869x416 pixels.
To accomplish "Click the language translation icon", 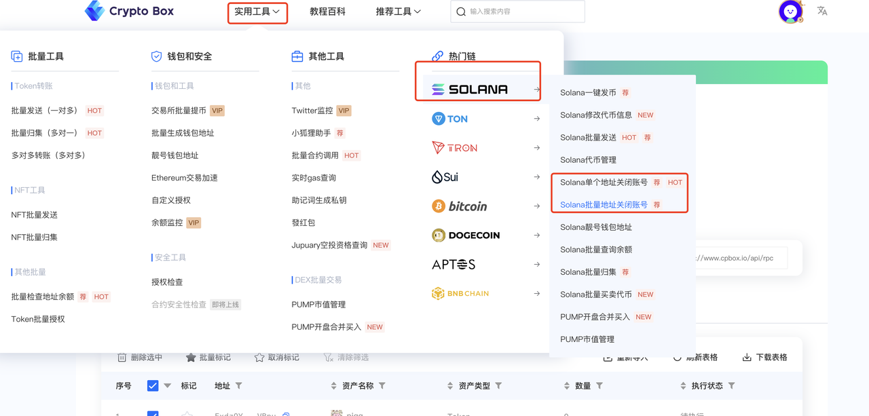I will pos(822,11).
